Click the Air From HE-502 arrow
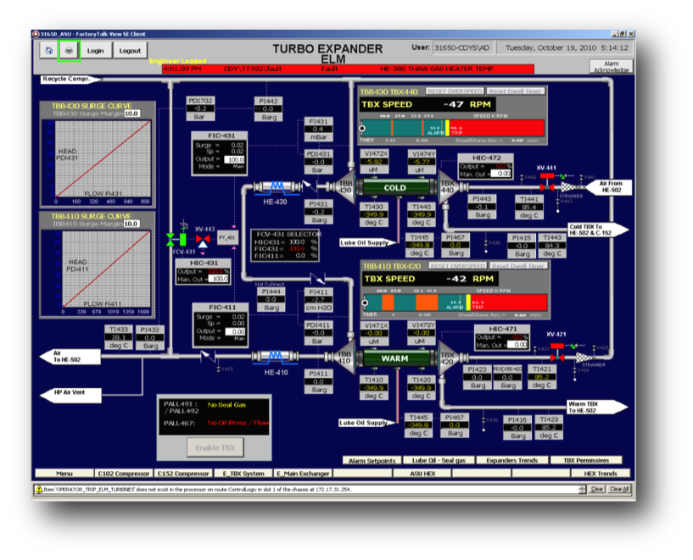This screenshot has width=693, height=560. point(607,186)
